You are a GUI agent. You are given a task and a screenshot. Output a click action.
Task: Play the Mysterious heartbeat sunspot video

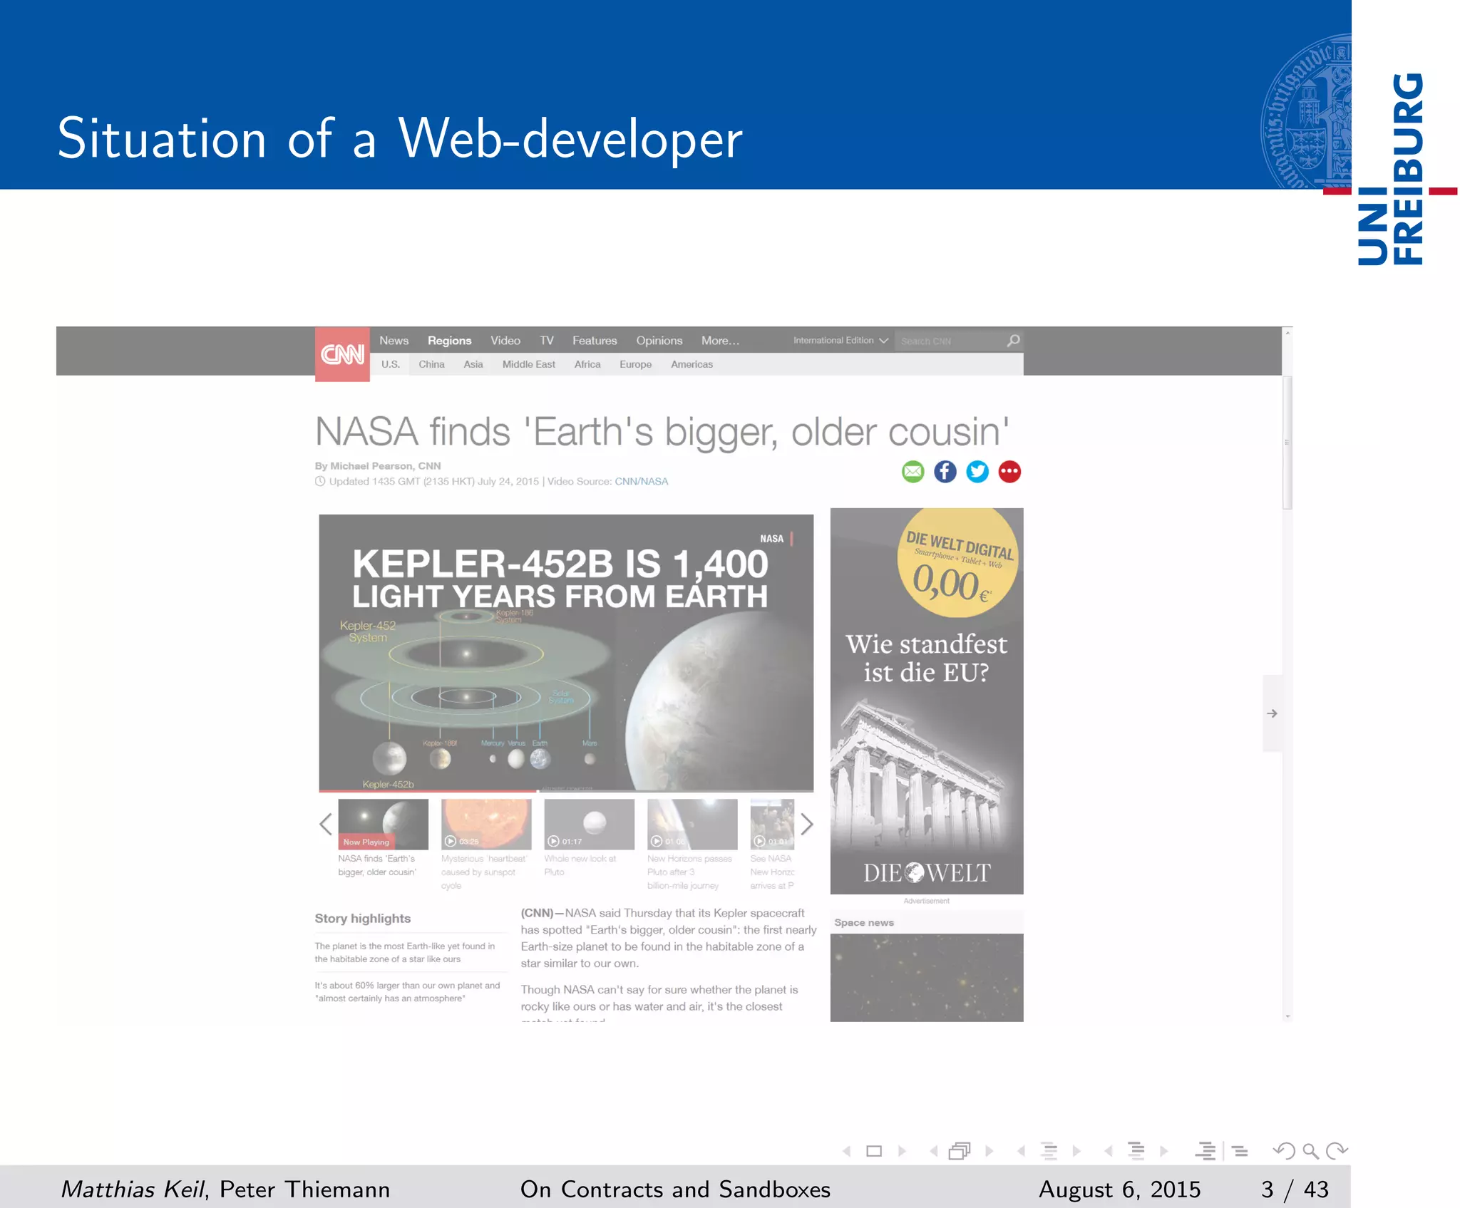tap(486, 825)
